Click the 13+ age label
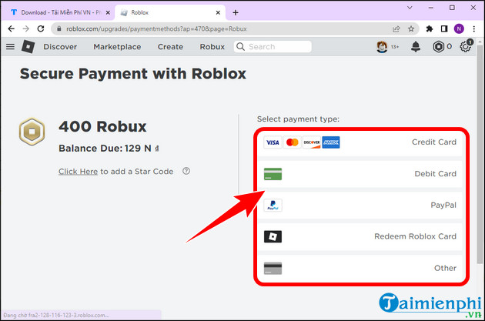485x321 pixels. coord(395,47)
